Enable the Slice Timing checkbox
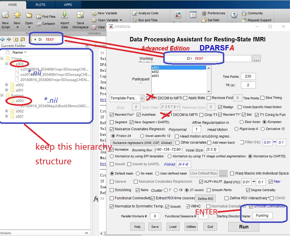 [262, 98]
